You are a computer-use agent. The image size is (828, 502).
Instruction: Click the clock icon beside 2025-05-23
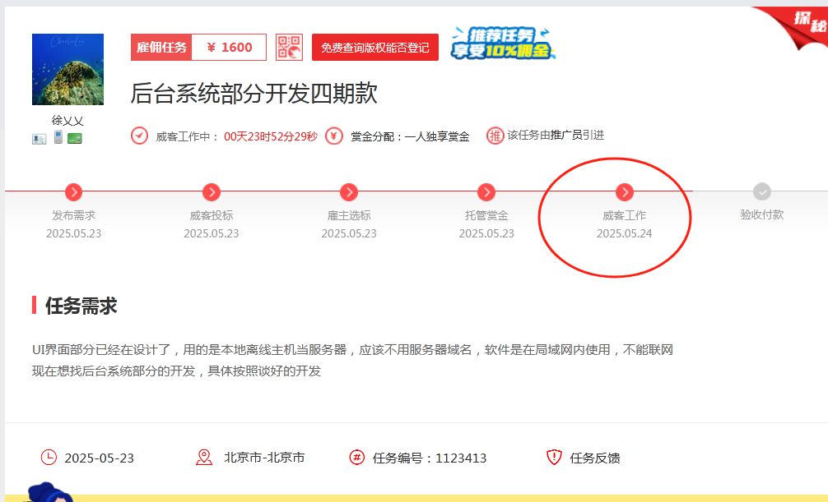(x=49, y=458)
